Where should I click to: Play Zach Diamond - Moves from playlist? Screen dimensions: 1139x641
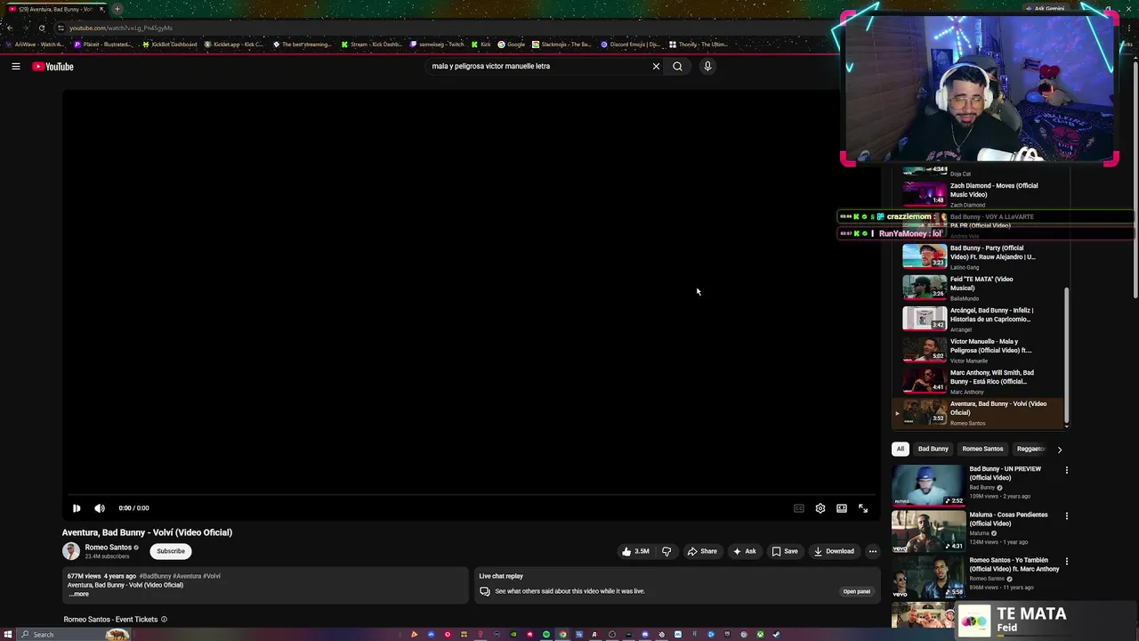point(977,194)
